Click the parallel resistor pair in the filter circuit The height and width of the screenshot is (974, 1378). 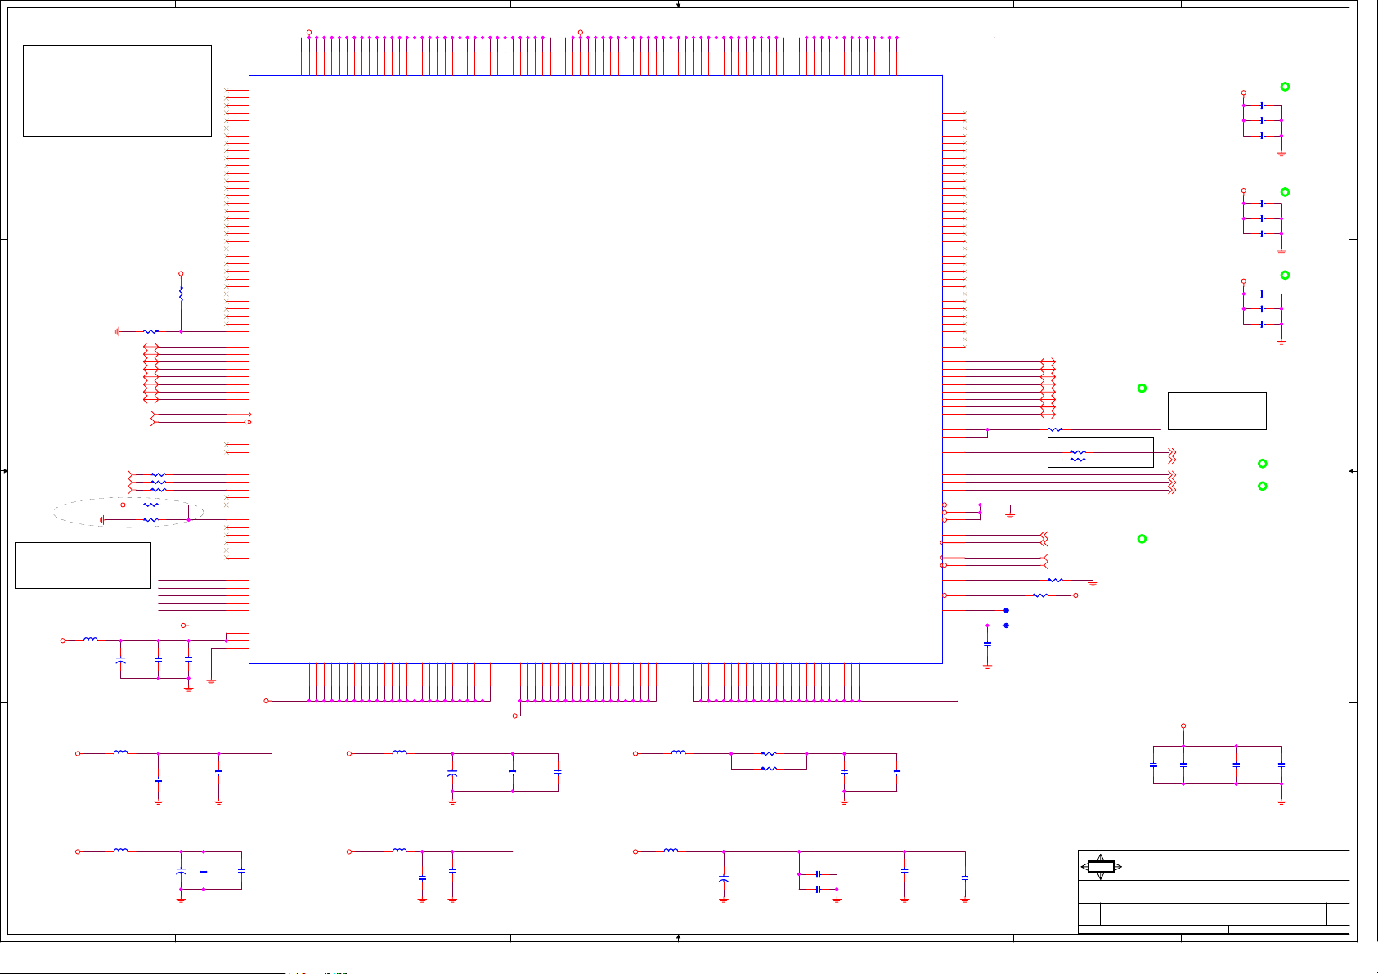click(x=769, y=761)
